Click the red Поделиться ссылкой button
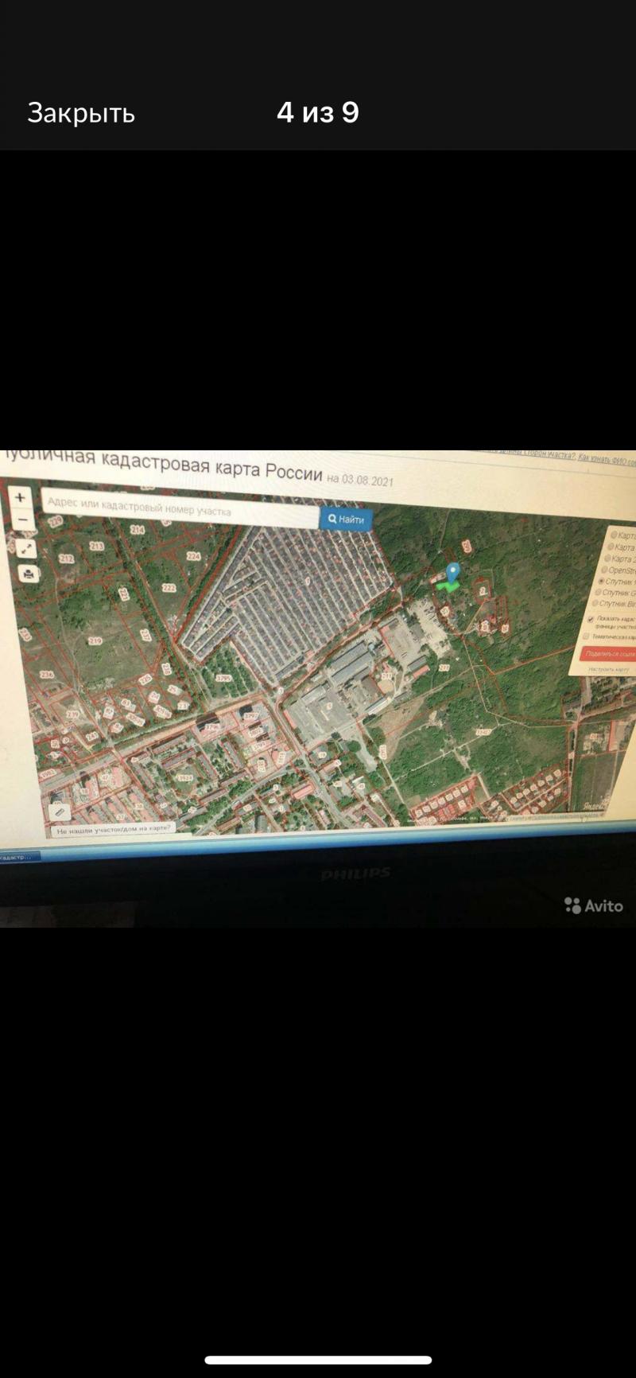The height and width of the screenshot is (1378, 636). coord(608,654)
